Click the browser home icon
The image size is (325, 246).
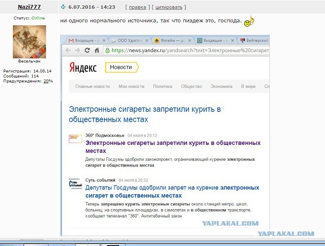(x=97, y=51)
